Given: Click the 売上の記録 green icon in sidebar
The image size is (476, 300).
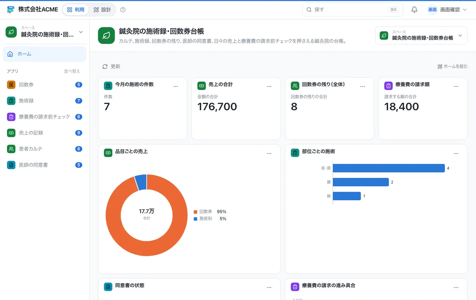Looking at the screenshot, I should [11, 132].
